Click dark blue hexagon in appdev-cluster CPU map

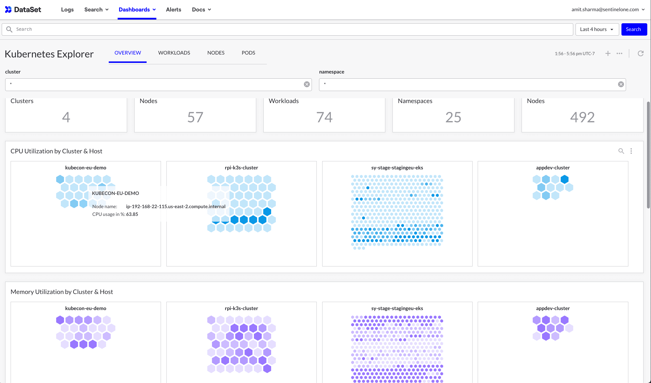tap(565, 179)
